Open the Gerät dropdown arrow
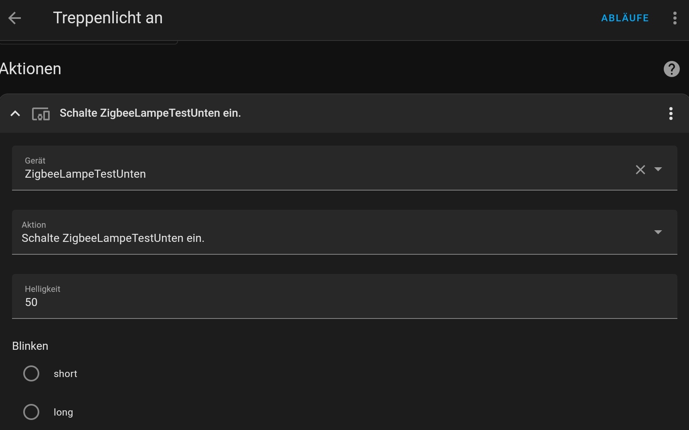 pos(658,169)
